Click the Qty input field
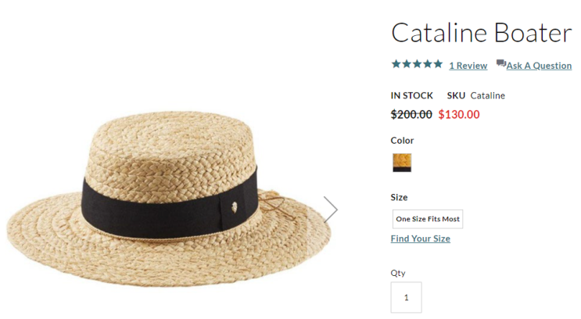The height and width of the screenshot is (319, 581). [x=406, y=297]
